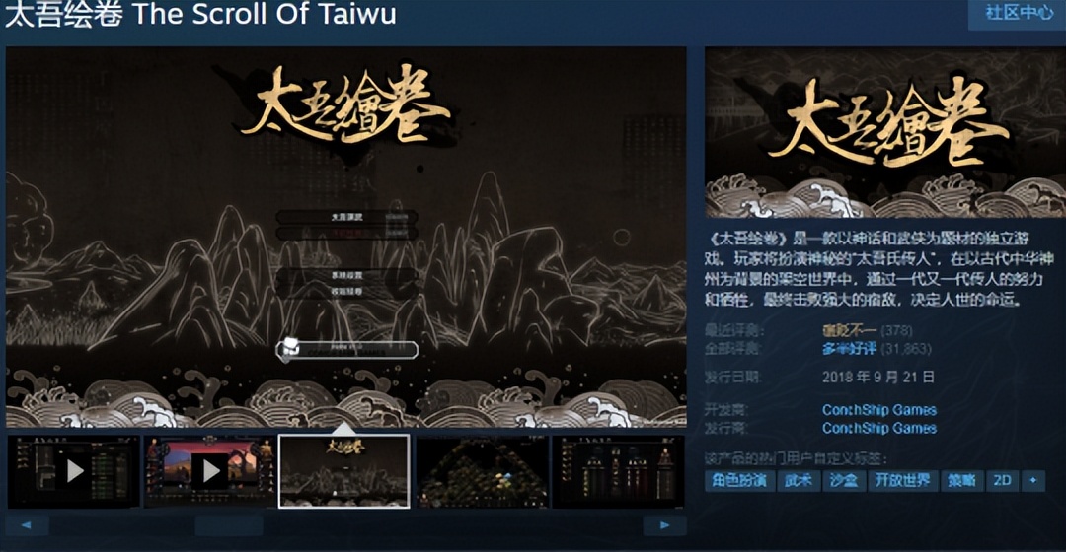1066x552 pixels.
Task: Select the 角色扮演 tag
Action: 739,481
